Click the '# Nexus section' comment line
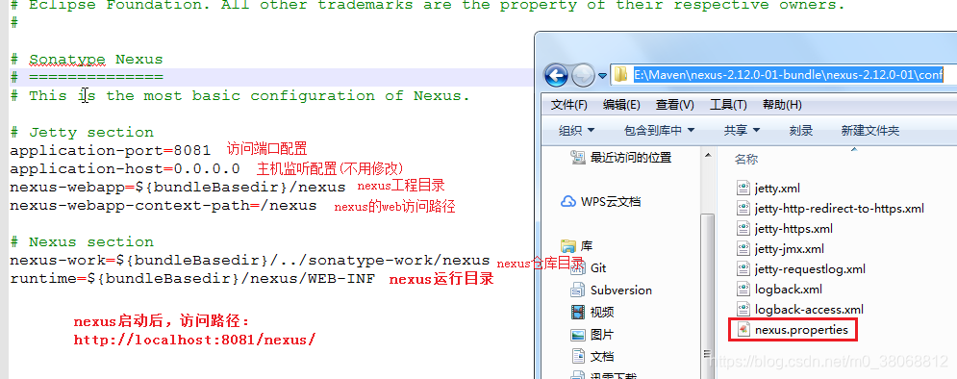957x379 pixels. (82, 242)
